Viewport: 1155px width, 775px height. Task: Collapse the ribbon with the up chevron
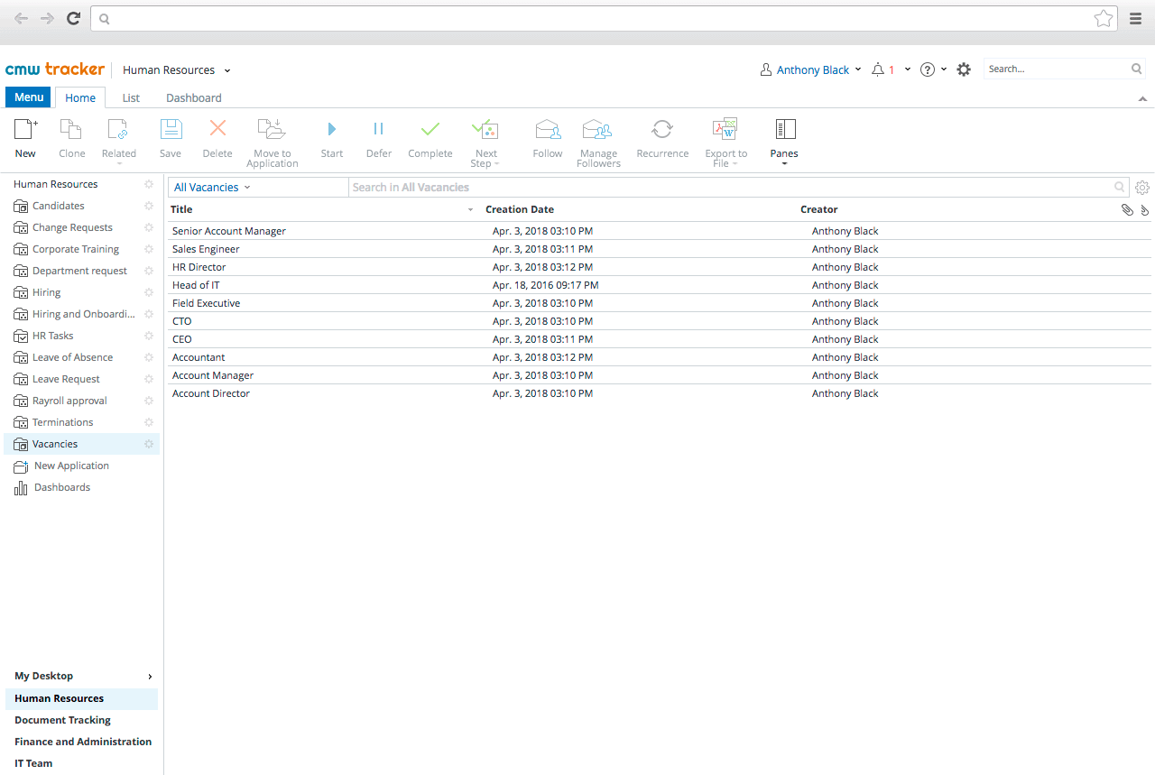point(1142,98)
